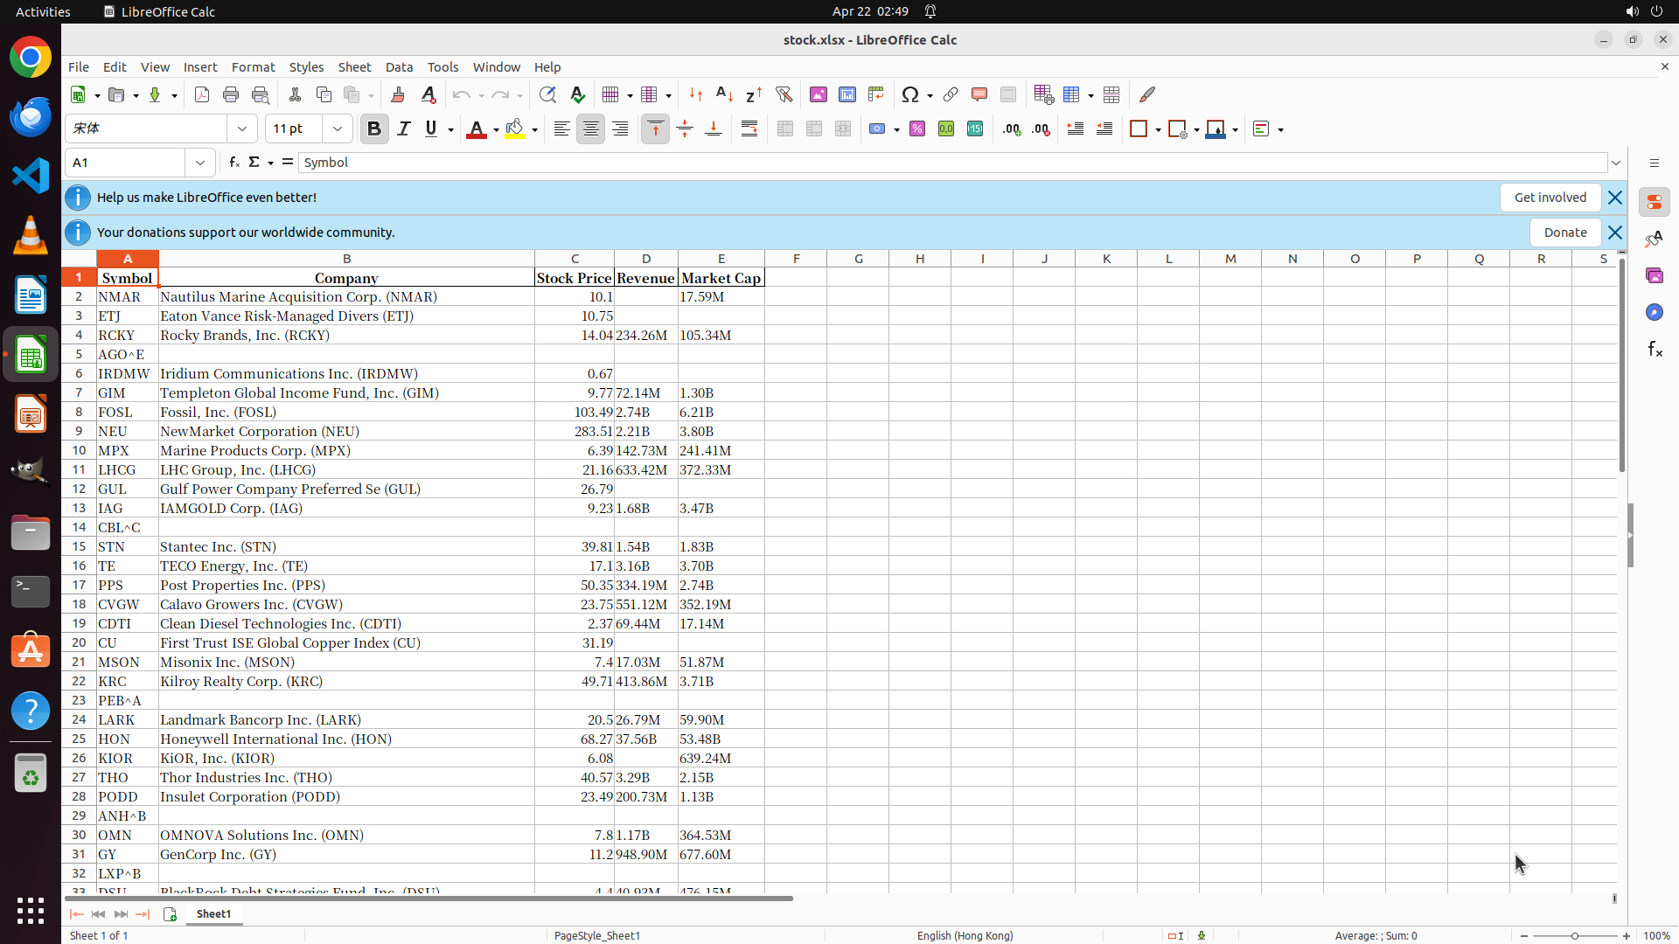The image size is (1679, 944).
Task: Open the Data menu
Action: point(399,67)
